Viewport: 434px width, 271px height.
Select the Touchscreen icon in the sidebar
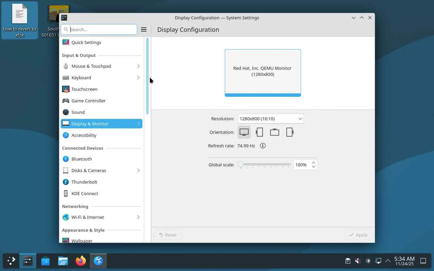click(x=66, y=89)
